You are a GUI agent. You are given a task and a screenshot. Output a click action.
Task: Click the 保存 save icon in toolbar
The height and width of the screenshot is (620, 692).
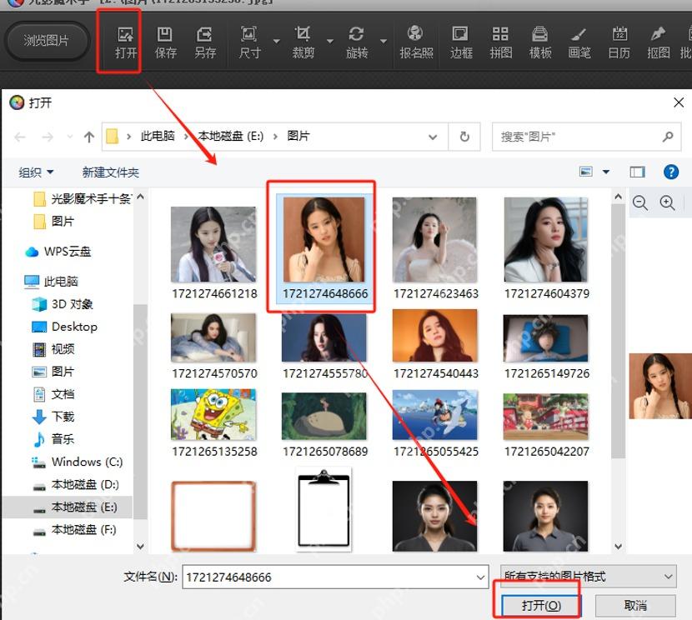[x=166, y=42]
